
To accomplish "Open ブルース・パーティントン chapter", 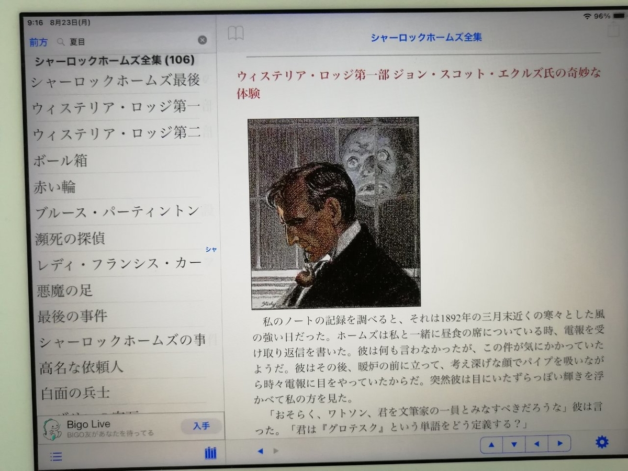I will point(118,212).
